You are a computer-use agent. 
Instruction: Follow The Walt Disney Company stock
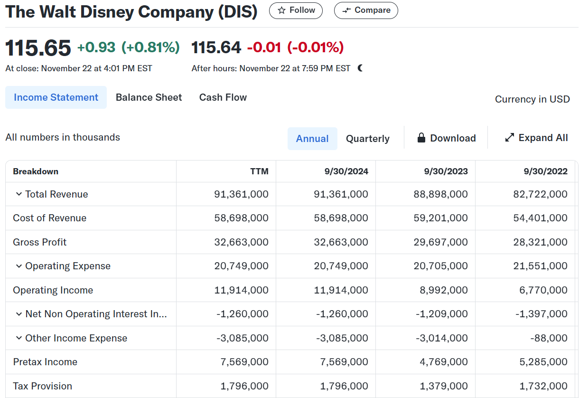coord(296,10)
